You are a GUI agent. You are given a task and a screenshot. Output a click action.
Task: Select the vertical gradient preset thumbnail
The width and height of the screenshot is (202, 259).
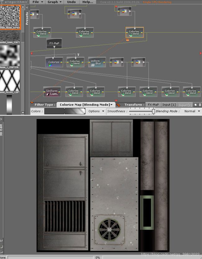[9, 105]
